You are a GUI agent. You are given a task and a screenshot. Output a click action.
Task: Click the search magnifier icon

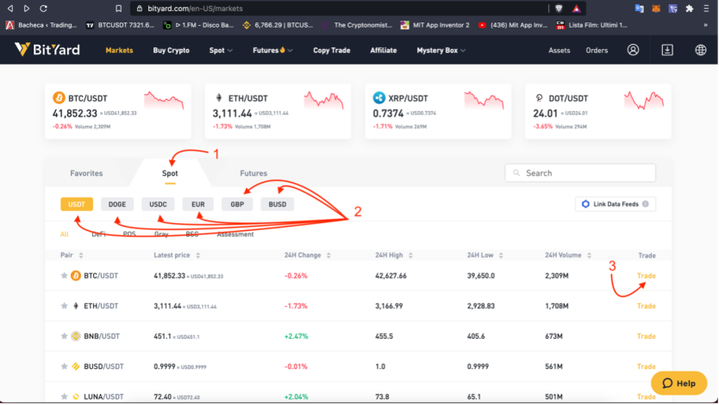click(x=516, y=172)
